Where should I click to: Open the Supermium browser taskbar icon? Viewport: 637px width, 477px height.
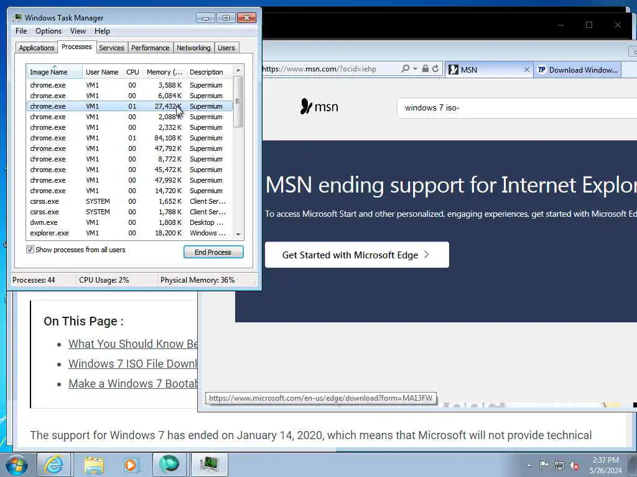169,465
